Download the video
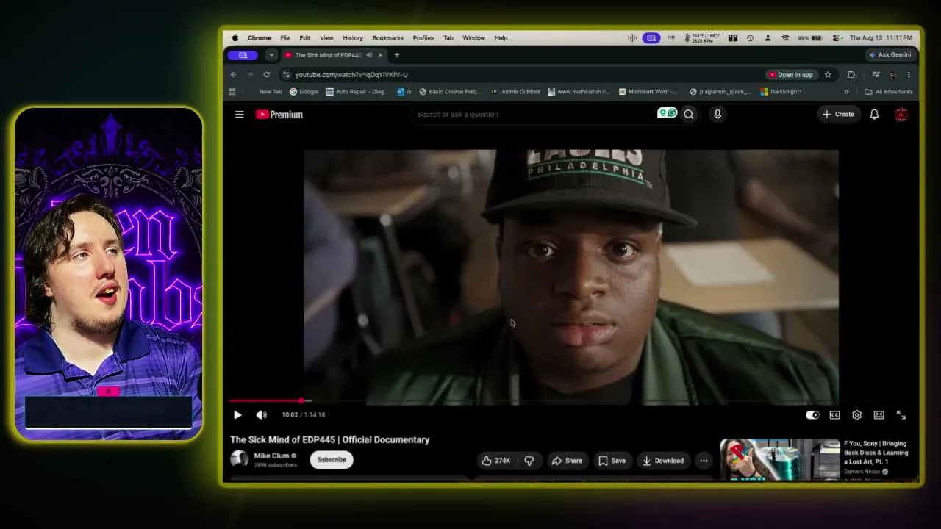Viewport: 941px width, 529px height. 662,461
